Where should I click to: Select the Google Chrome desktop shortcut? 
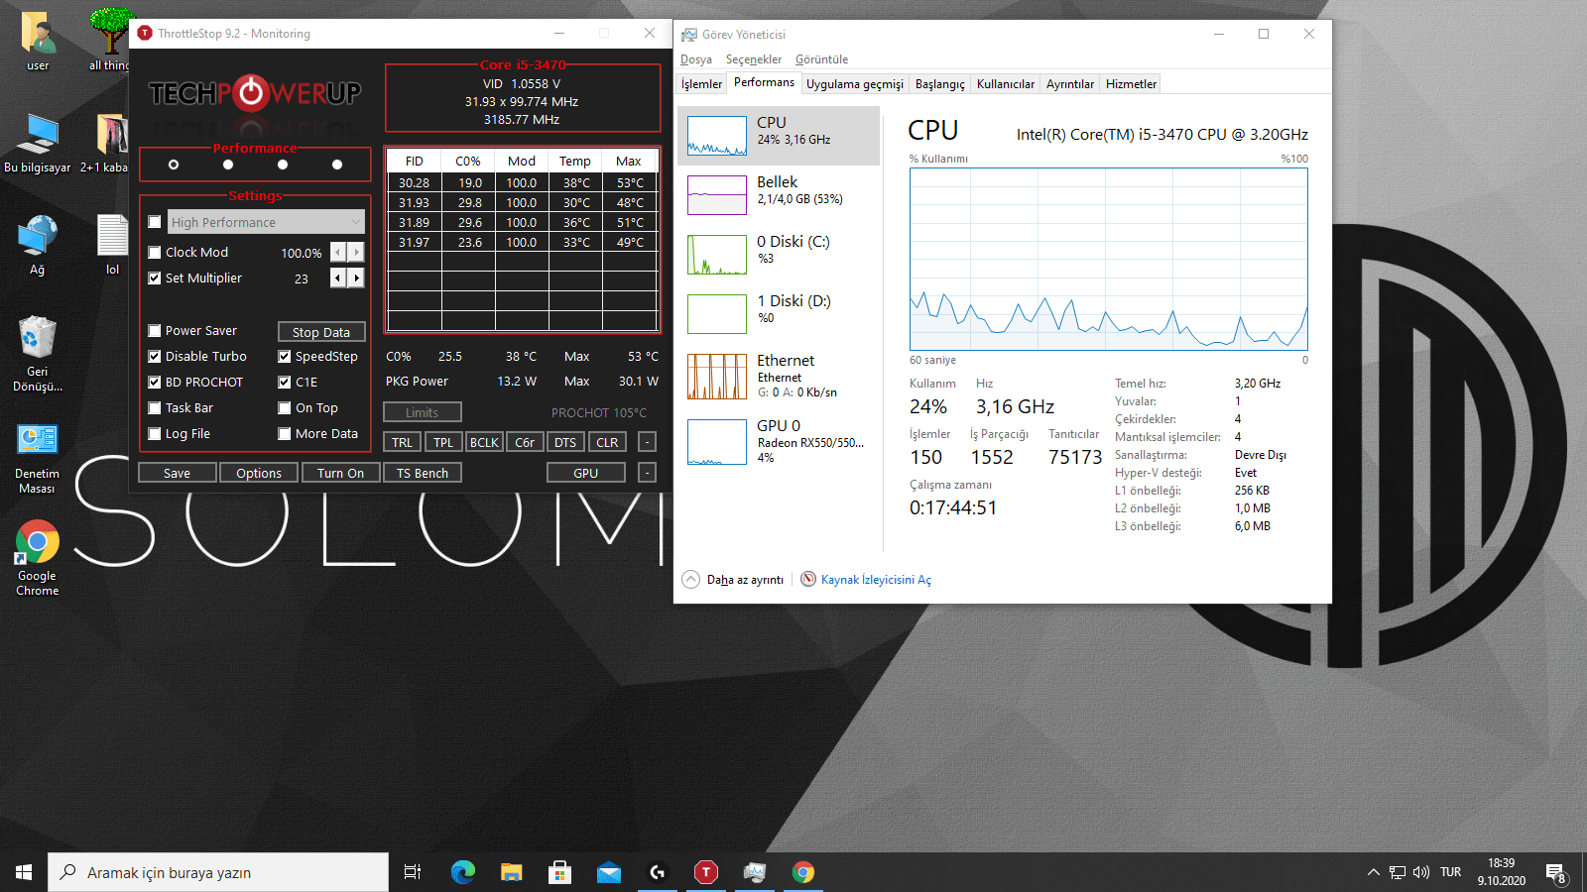[x=38, y=558]
